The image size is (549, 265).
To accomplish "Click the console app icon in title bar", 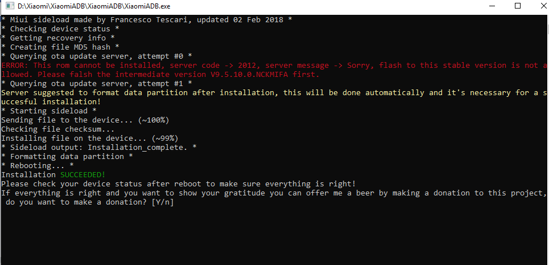I will [9, 6].
